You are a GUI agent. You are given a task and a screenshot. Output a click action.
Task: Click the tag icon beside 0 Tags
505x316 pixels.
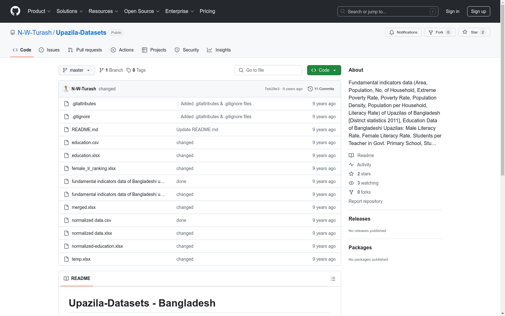pyautogui.click(x=129, y=70)
